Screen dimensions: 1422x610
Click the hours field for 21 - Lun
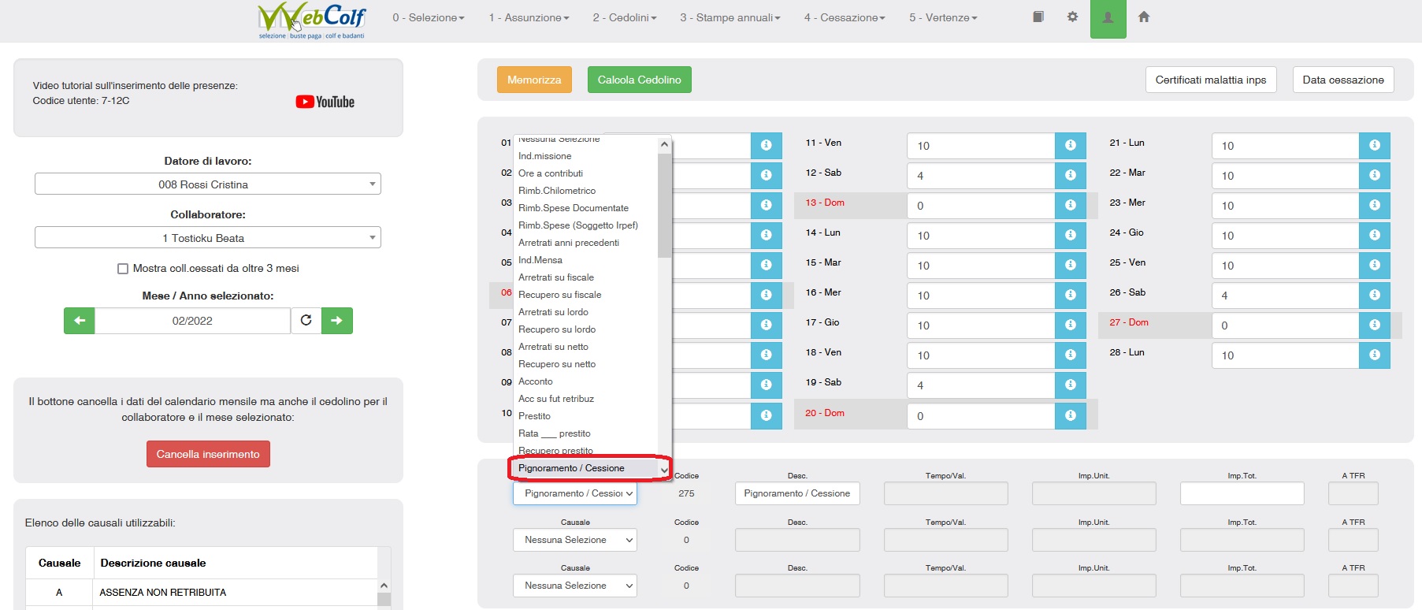click(1284, 146)
